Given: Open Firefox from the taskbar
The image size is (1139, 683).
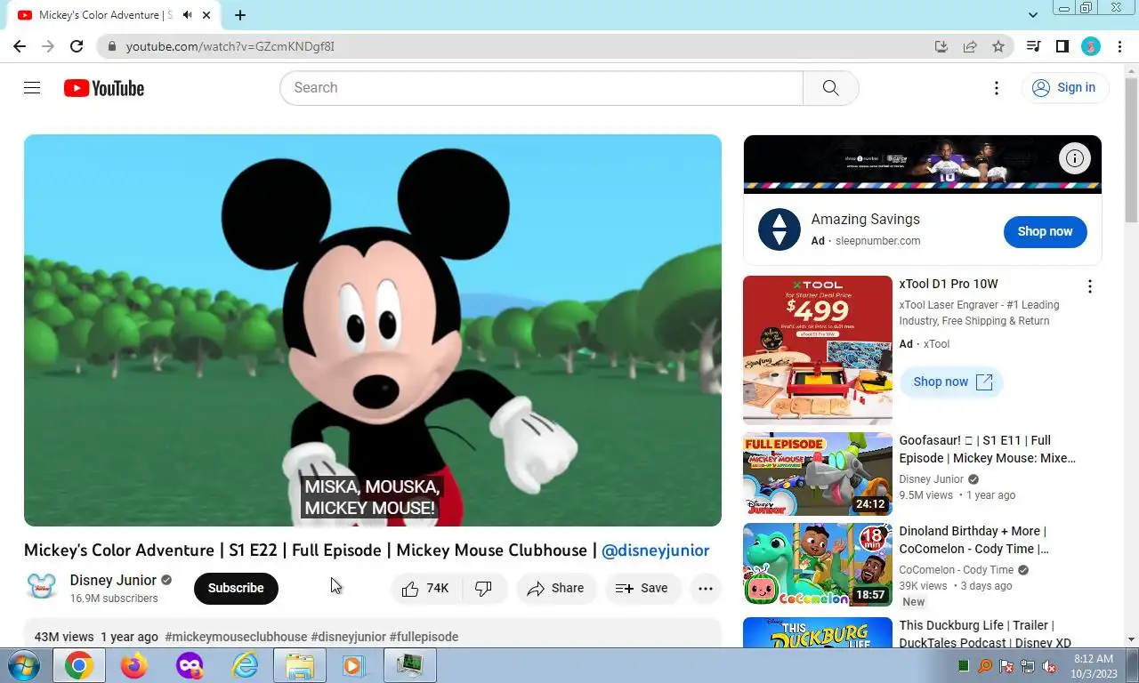Looking at the screenshot, I should 133,665.
